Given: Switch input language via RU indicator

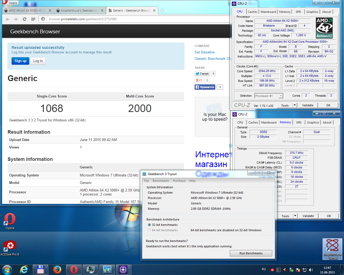Looking at the screenshot, I should 264,269.
